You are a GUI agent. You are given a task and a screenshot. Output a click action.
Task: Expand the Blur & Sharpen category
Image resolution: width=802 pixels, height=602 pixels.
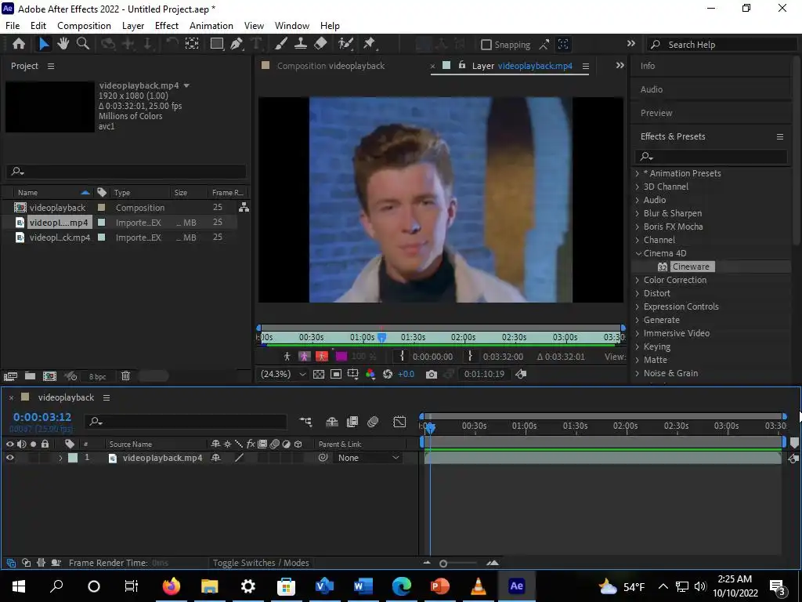pos(638,213)
